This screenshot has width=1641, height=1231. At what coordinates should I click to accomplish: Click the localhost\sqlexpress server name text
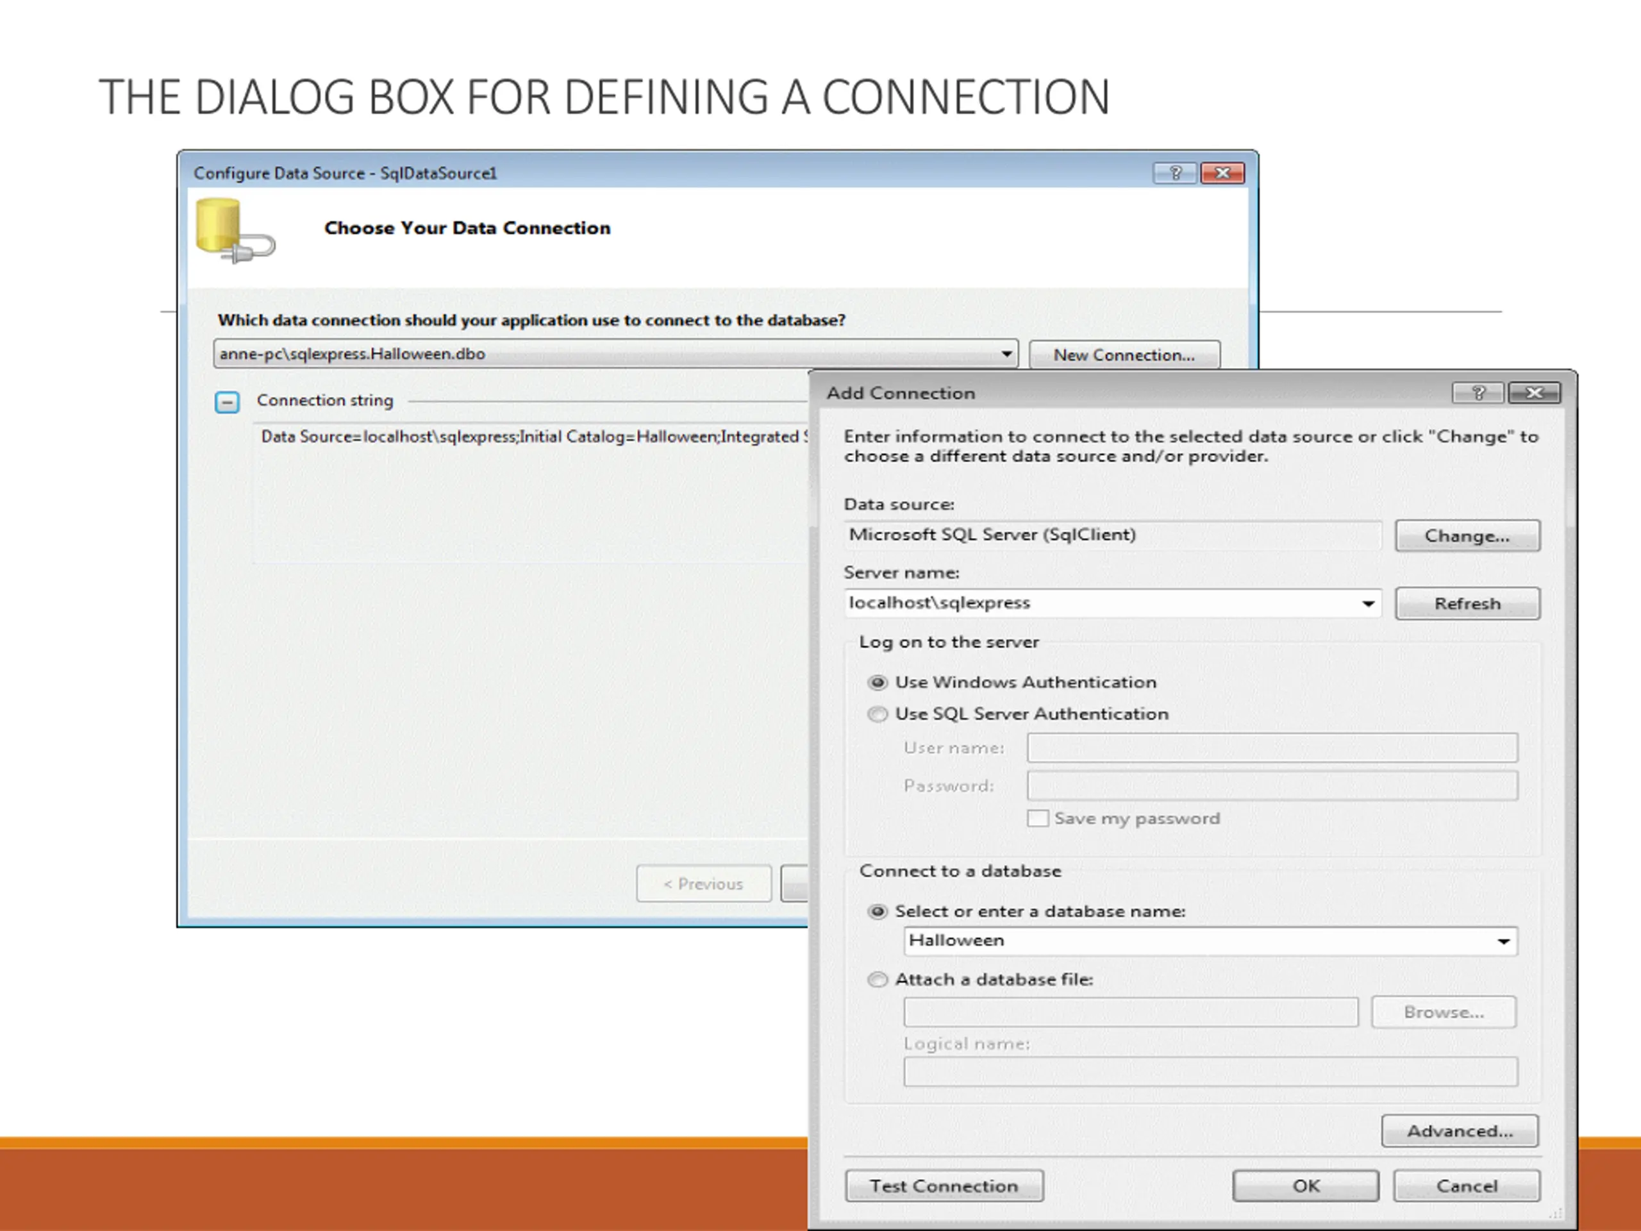point(939,603)
